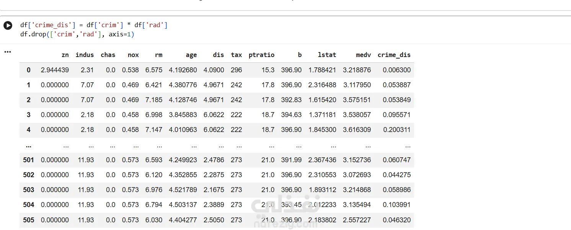Click rm value 6.575
Viewport: 571px width, 230px height.
tap(154, 70)
